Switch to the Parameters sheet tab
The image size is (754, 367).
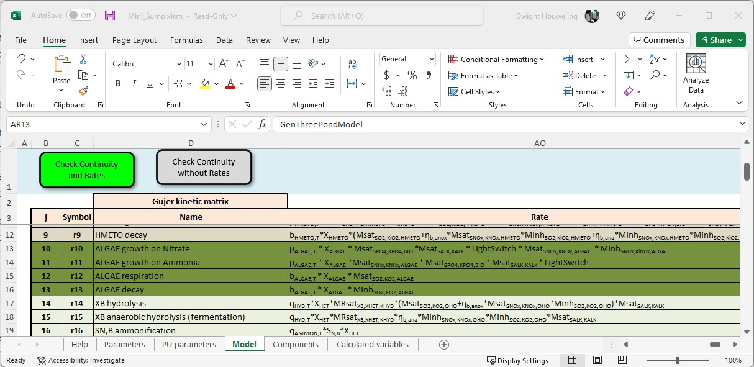coord(125,344)
